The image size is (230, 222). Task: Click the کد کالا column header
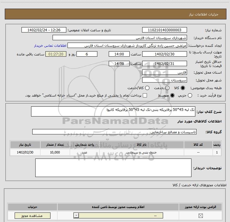pos(198,145)
